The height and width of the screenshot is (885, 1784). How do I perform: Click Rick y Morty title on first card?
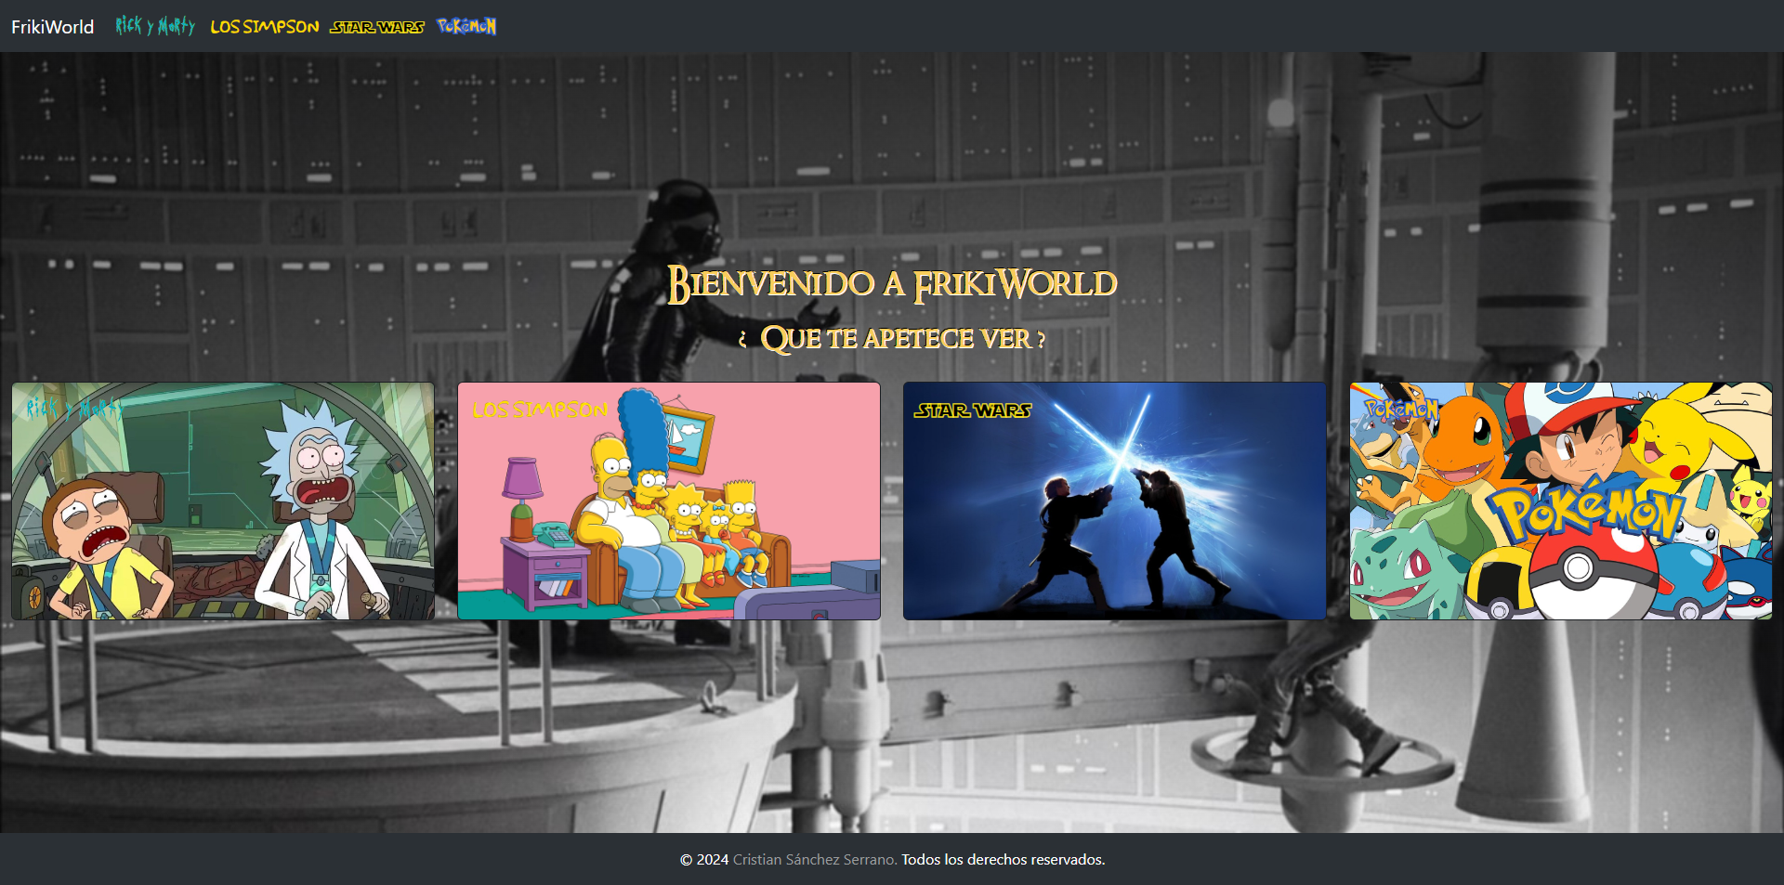(74, 408)
